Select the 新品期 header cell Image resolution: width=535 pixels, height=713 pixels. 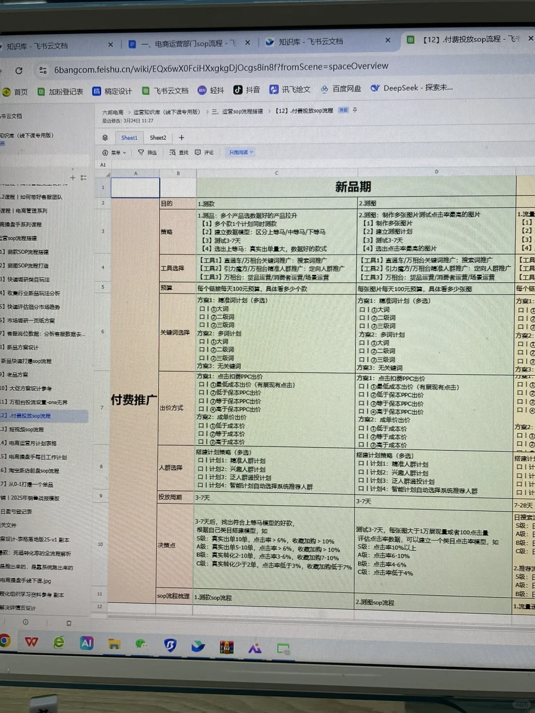point(356,187)
